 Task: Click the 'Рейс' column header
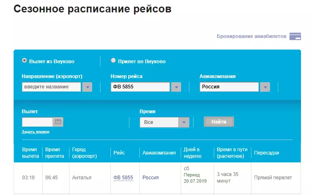coord(119,153)
